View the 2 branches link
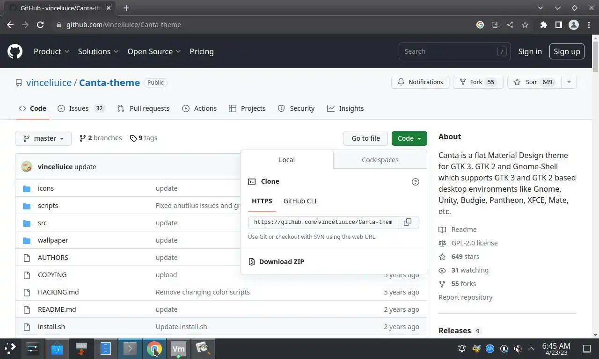The width and height of the screenshot is (599, 359). (x=101, y=138)
